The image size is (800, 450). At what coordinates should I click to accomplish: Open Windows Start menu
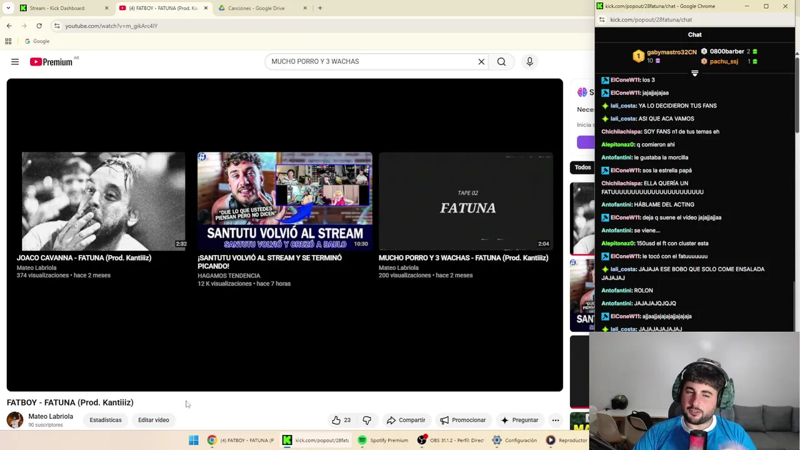coord(194,440)
